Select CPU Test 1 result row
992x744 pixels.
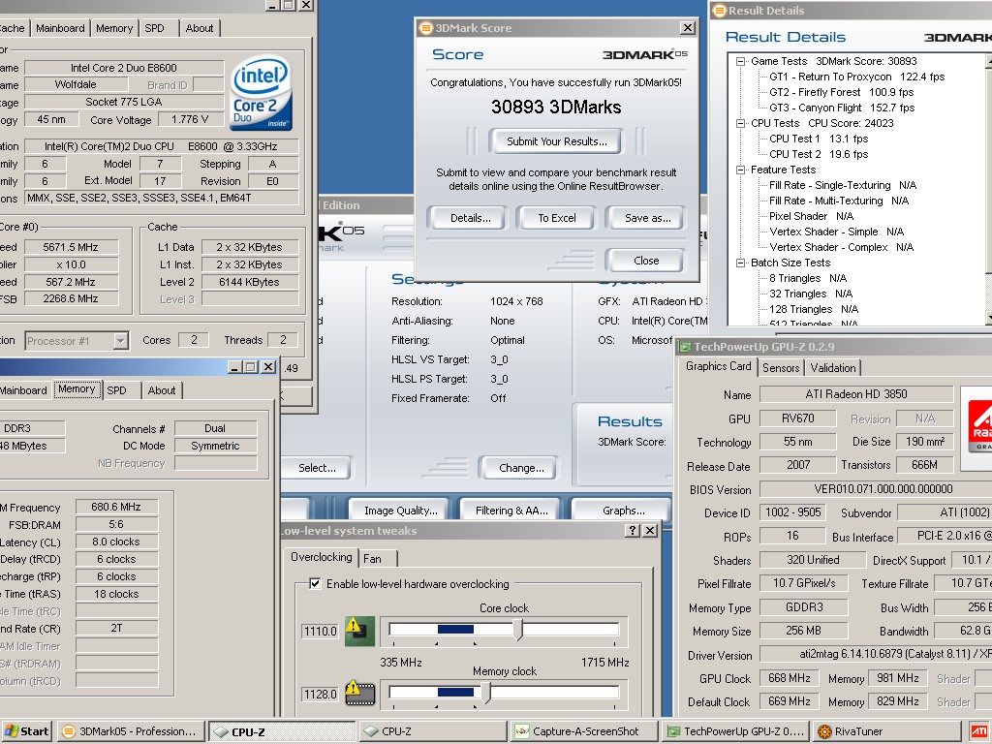pyautogui.click(x=819, y=139)
